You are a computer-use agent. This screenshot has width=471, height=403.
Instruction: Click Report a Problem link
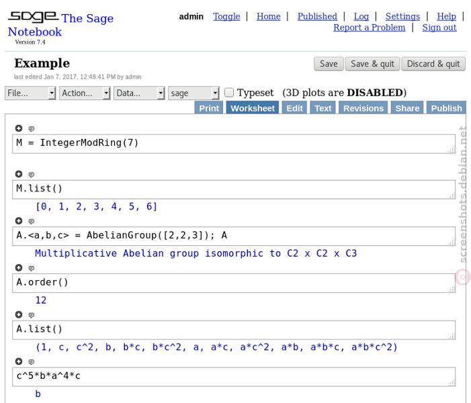(x=369, y=28)
